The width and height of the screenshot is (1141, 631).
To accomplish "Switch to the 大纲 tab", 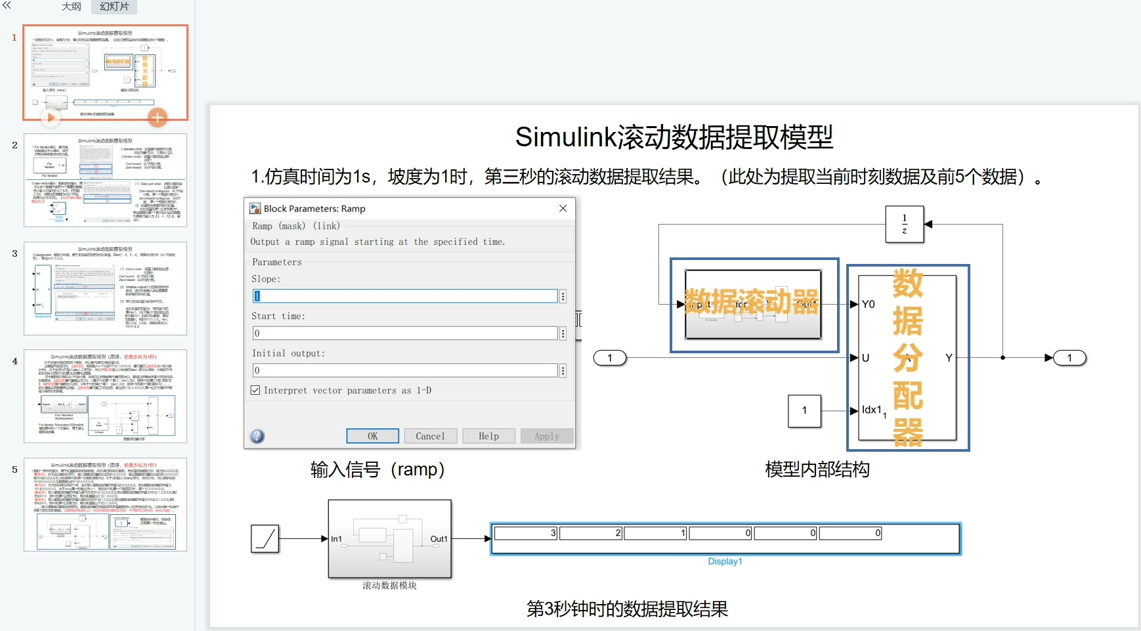I will point(72,7).
